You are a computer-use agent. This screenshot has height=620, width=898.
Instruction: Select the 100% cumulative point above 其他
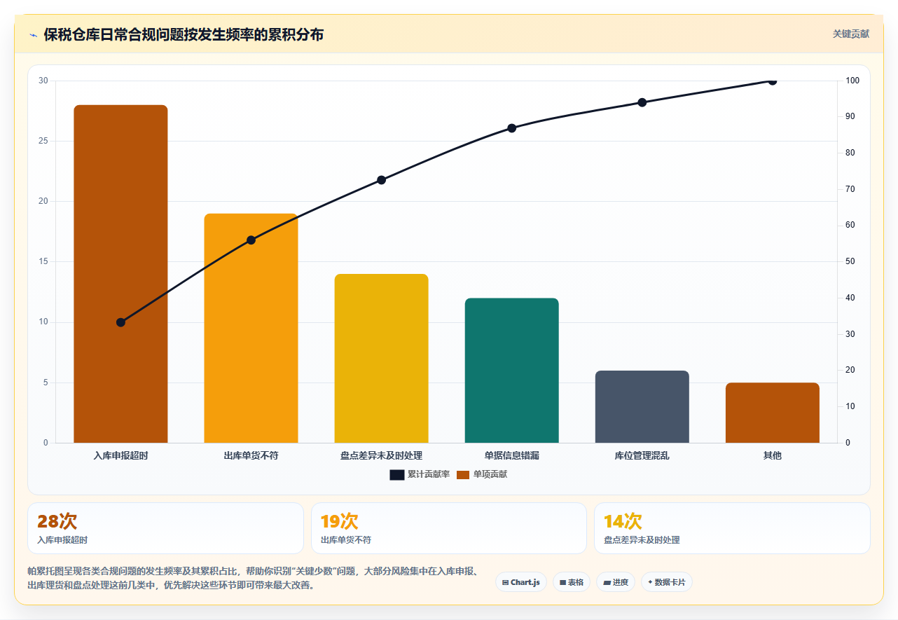click(x=773, y=81)
